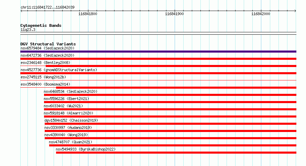Open nsv4748707 (Quan2021) variant label
This screenshot has height=166, width=306.
[70, 142]
